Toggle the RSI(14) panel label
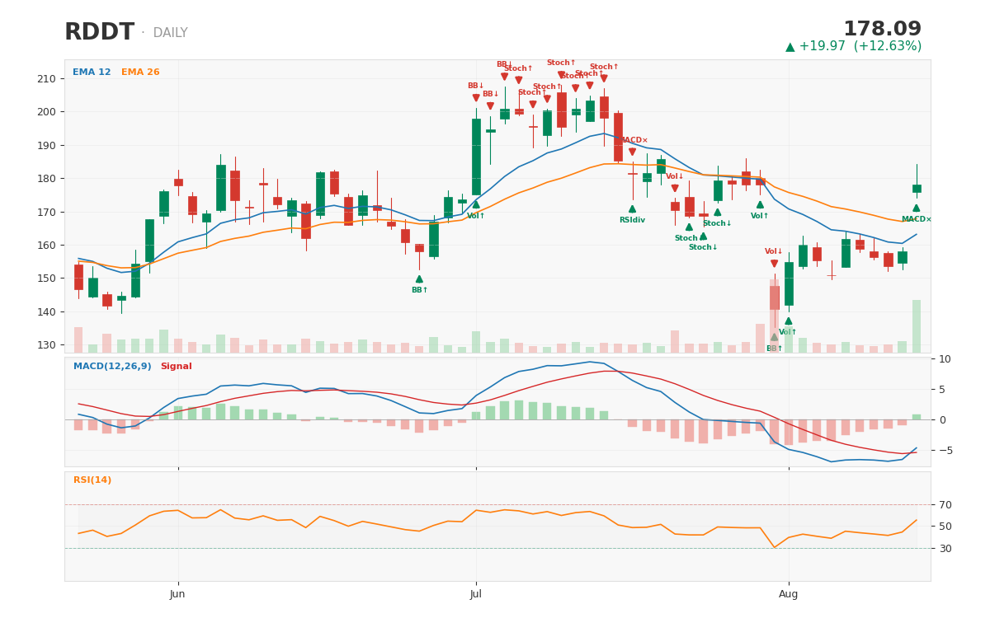This screenshot has height=618, width=990. tap(92, 480)
